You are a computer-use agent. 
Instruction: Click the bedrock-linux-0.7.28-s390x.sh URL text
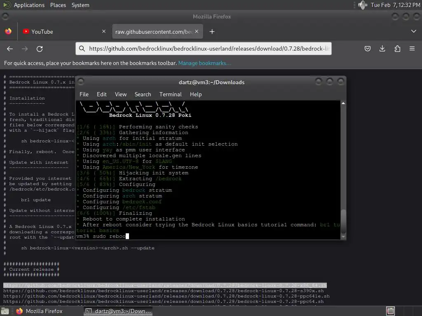(163, 291)
